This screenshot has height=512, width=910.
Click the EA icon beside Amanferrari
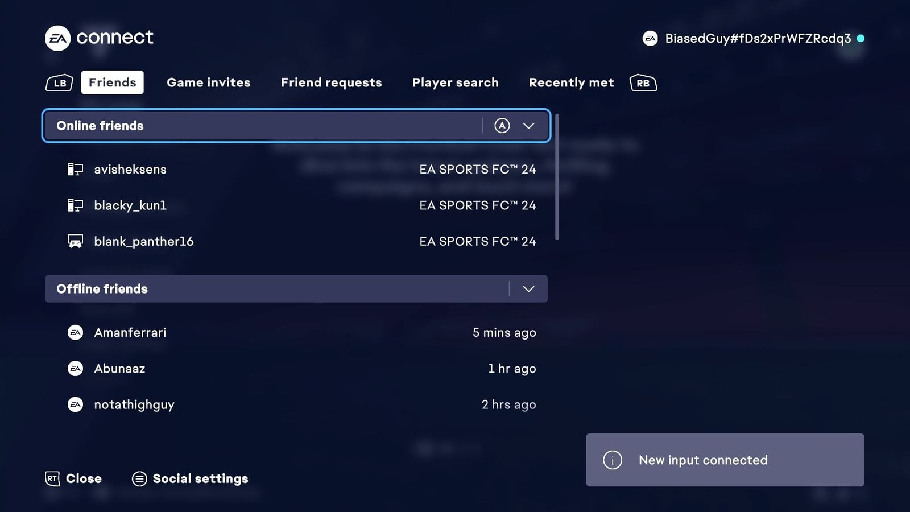click(x=76, y=332)
